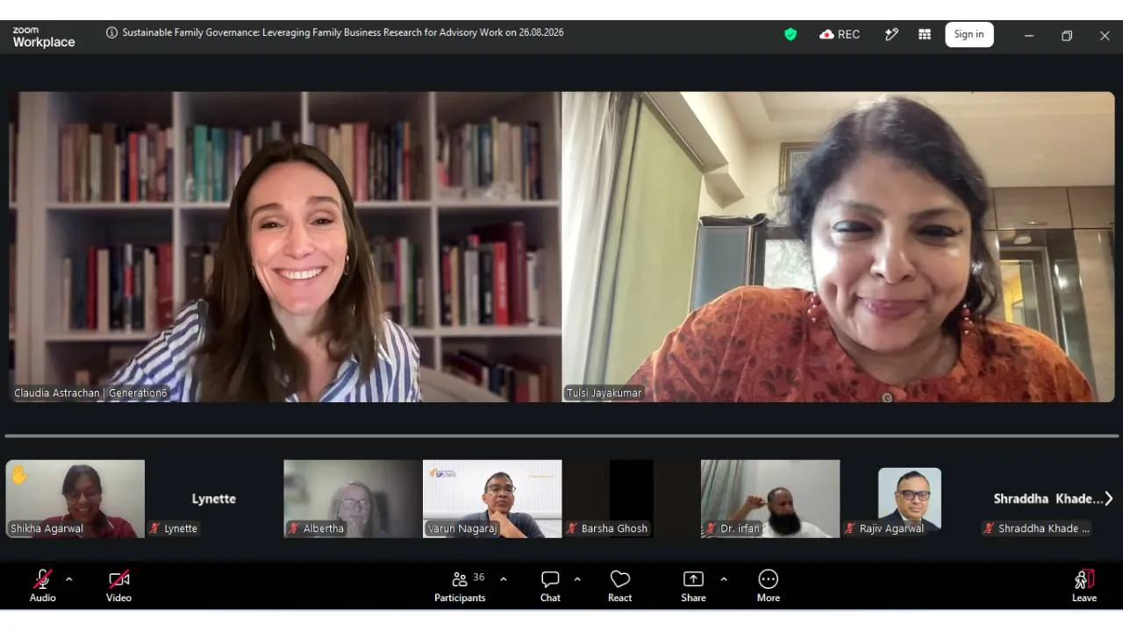Click the muted mic icon on Lynette's label
The width and height of the screenshot is (1123, 631).
(x=154, y=528)
